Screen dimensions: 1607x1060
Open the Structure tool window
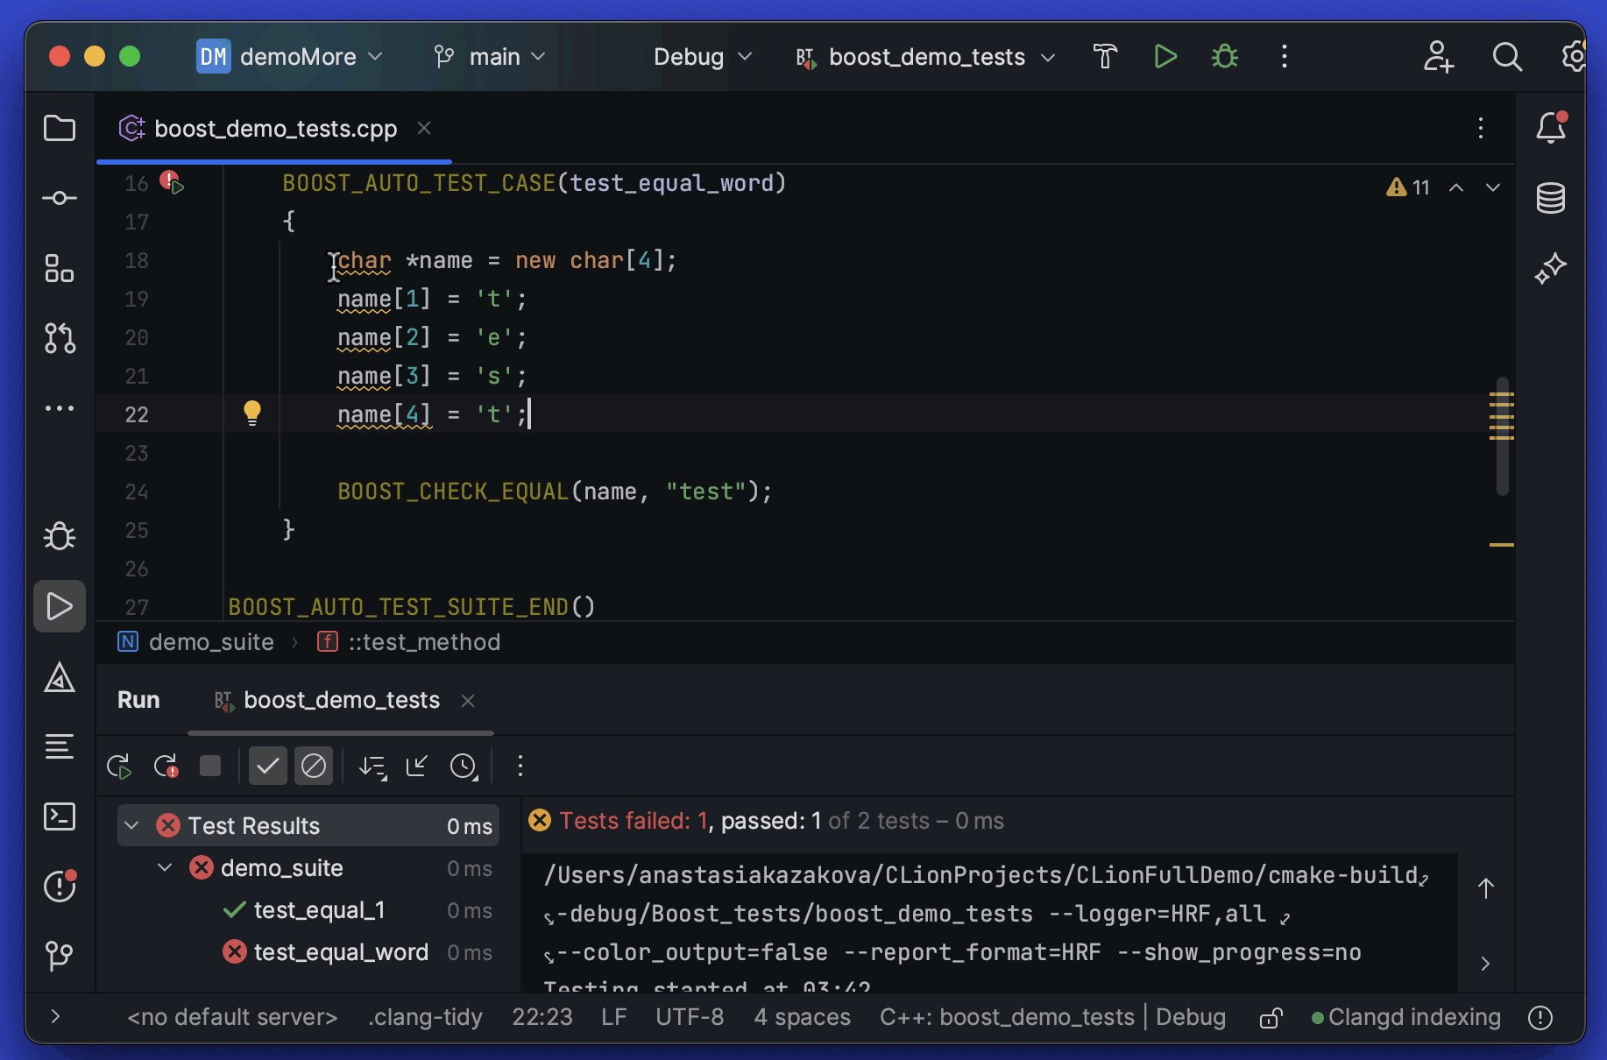[60, 269]
